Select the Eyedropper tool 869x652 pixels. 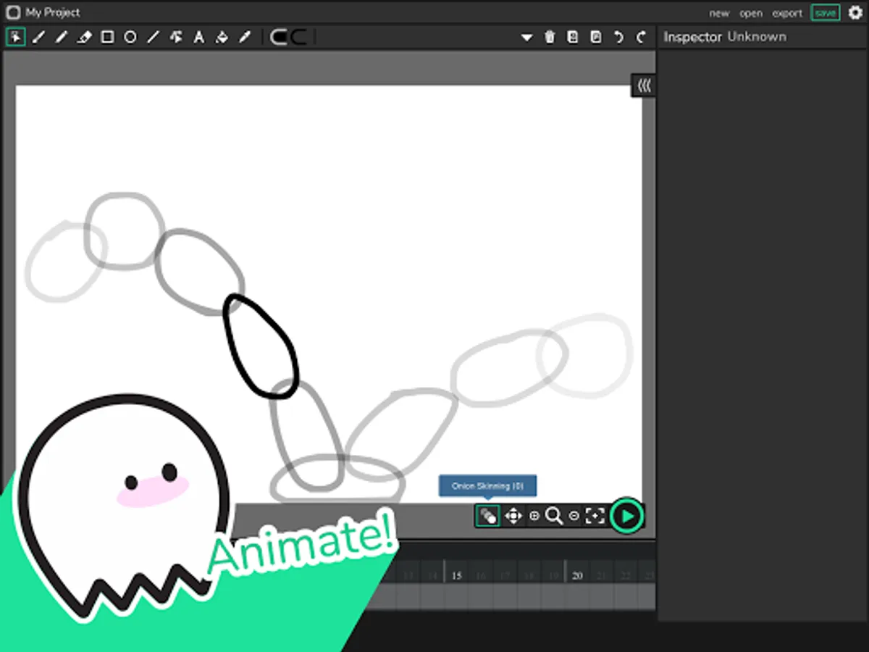coord(245,37)
